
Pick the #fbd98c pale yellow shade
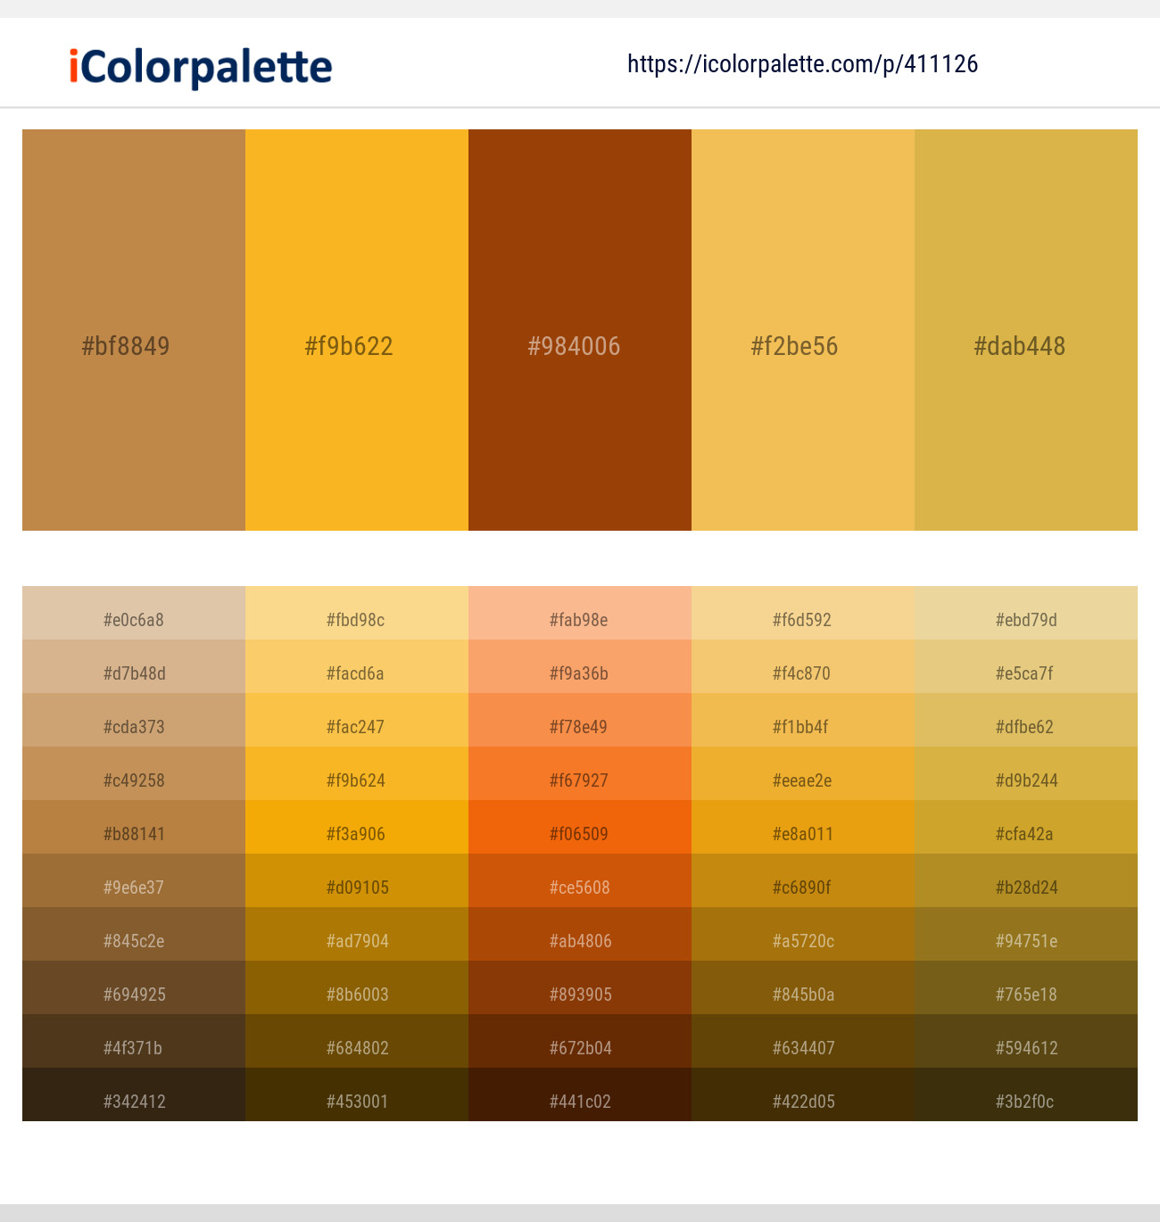(357, 613)
